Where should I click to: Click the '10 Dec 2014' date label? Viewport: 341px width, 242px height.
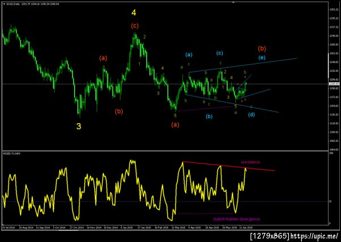[x=111, y=227]
